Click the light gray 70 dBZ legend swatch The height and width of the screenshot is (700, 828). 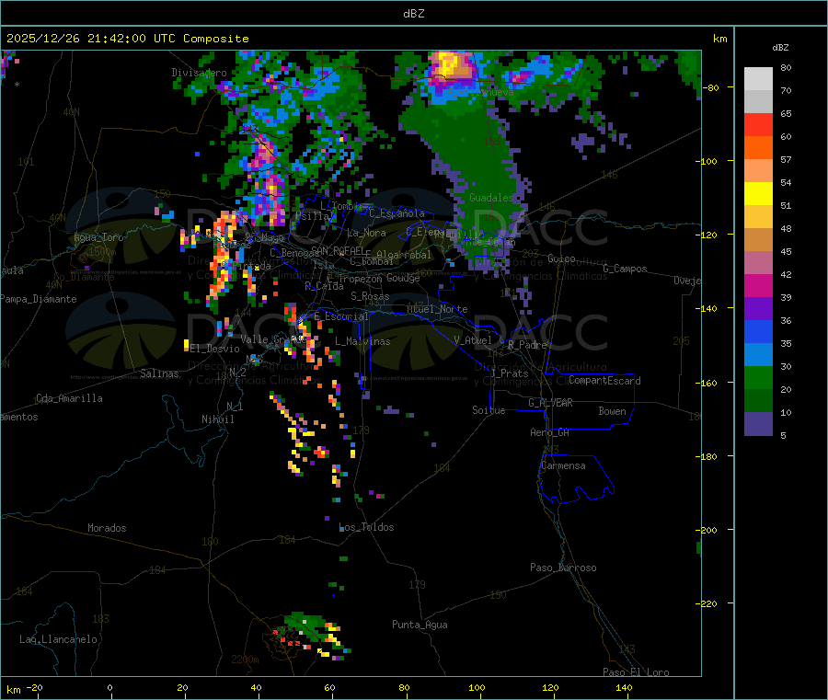tap(758, 79)
